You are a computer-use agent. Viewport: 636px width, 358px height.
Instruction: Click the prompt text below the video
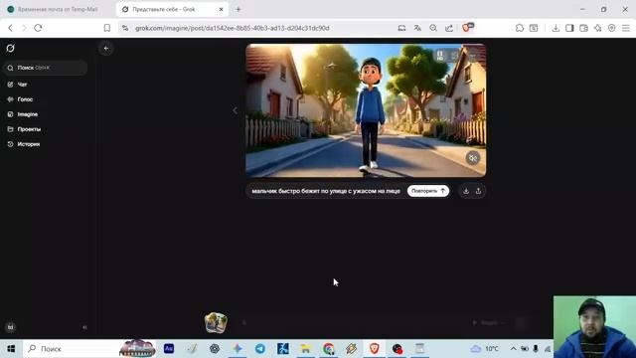(x=326, y=191)
